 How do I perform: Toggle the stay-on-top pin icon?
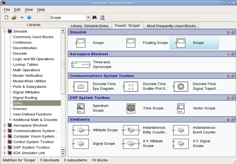click(22, 17)
